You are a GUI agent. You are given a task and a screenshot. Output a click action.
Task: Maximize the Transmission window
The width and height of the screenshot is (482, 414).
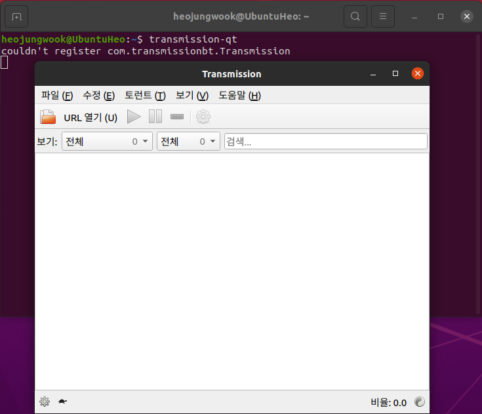coord(395,73)
